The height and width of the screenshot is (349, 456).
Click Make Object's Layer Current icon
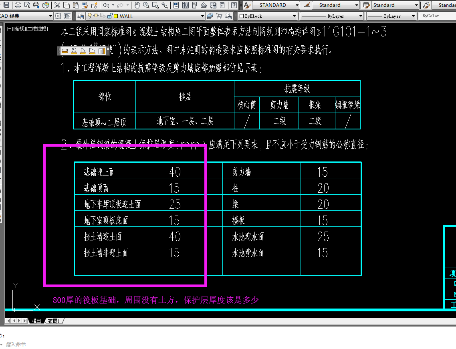[210, 16]
